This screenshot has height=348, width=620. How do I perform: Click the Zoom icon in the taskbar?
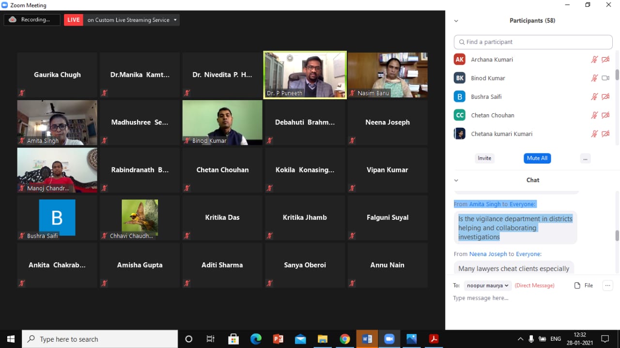[x=389, y=339]
